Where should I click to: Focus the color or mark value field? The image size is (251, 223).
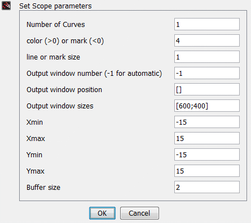[207, 40]
